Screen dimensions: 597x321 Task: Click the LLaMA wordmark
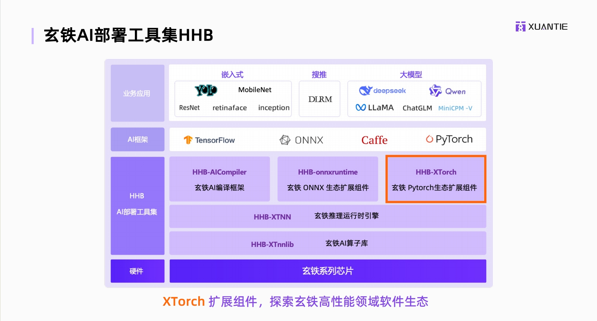pyautogui.click(x=381, y=108)
